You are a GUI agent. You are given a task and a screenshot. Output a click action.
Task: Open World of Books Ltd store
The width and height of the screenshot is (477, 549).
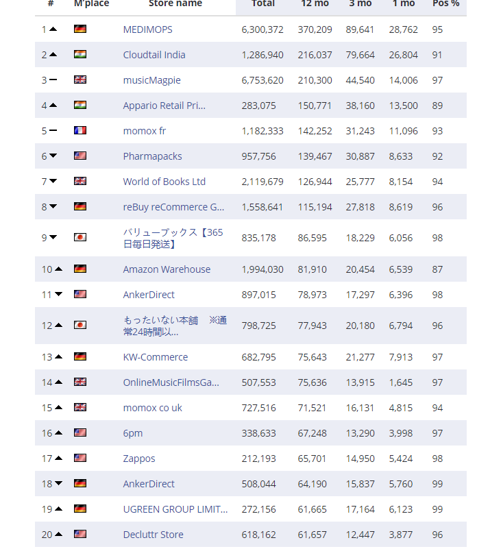(x=164, y=182)
